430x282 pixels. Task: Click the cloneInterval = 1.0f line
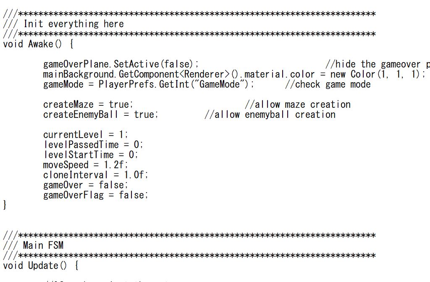point(95,175)
